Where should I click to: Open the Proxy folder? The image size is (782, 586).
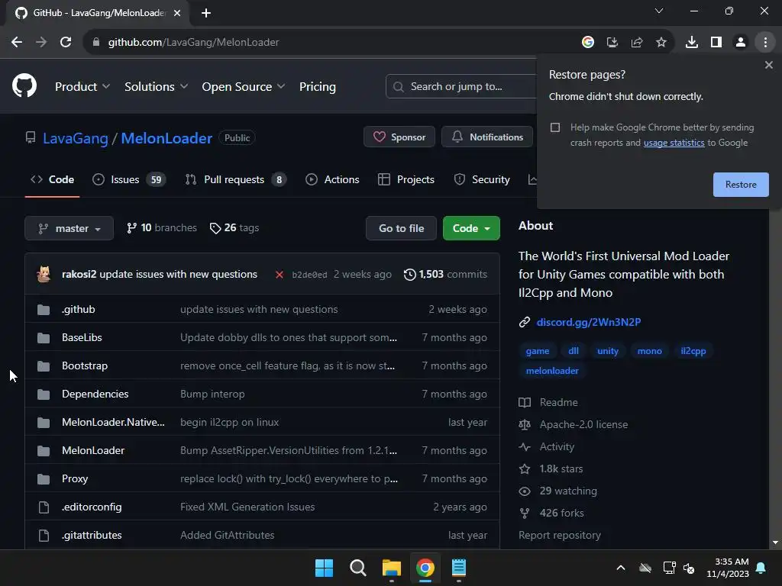coord(75,479)
